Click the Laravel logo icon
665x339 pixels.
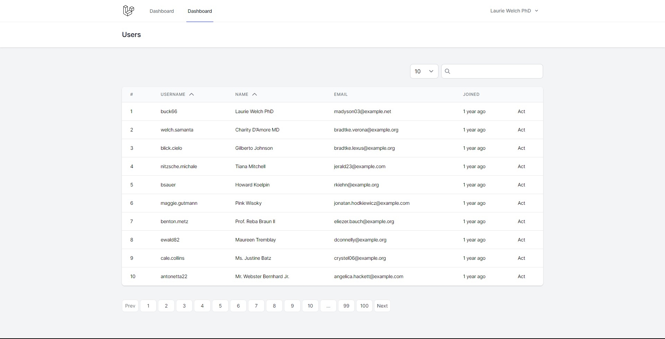128,11
